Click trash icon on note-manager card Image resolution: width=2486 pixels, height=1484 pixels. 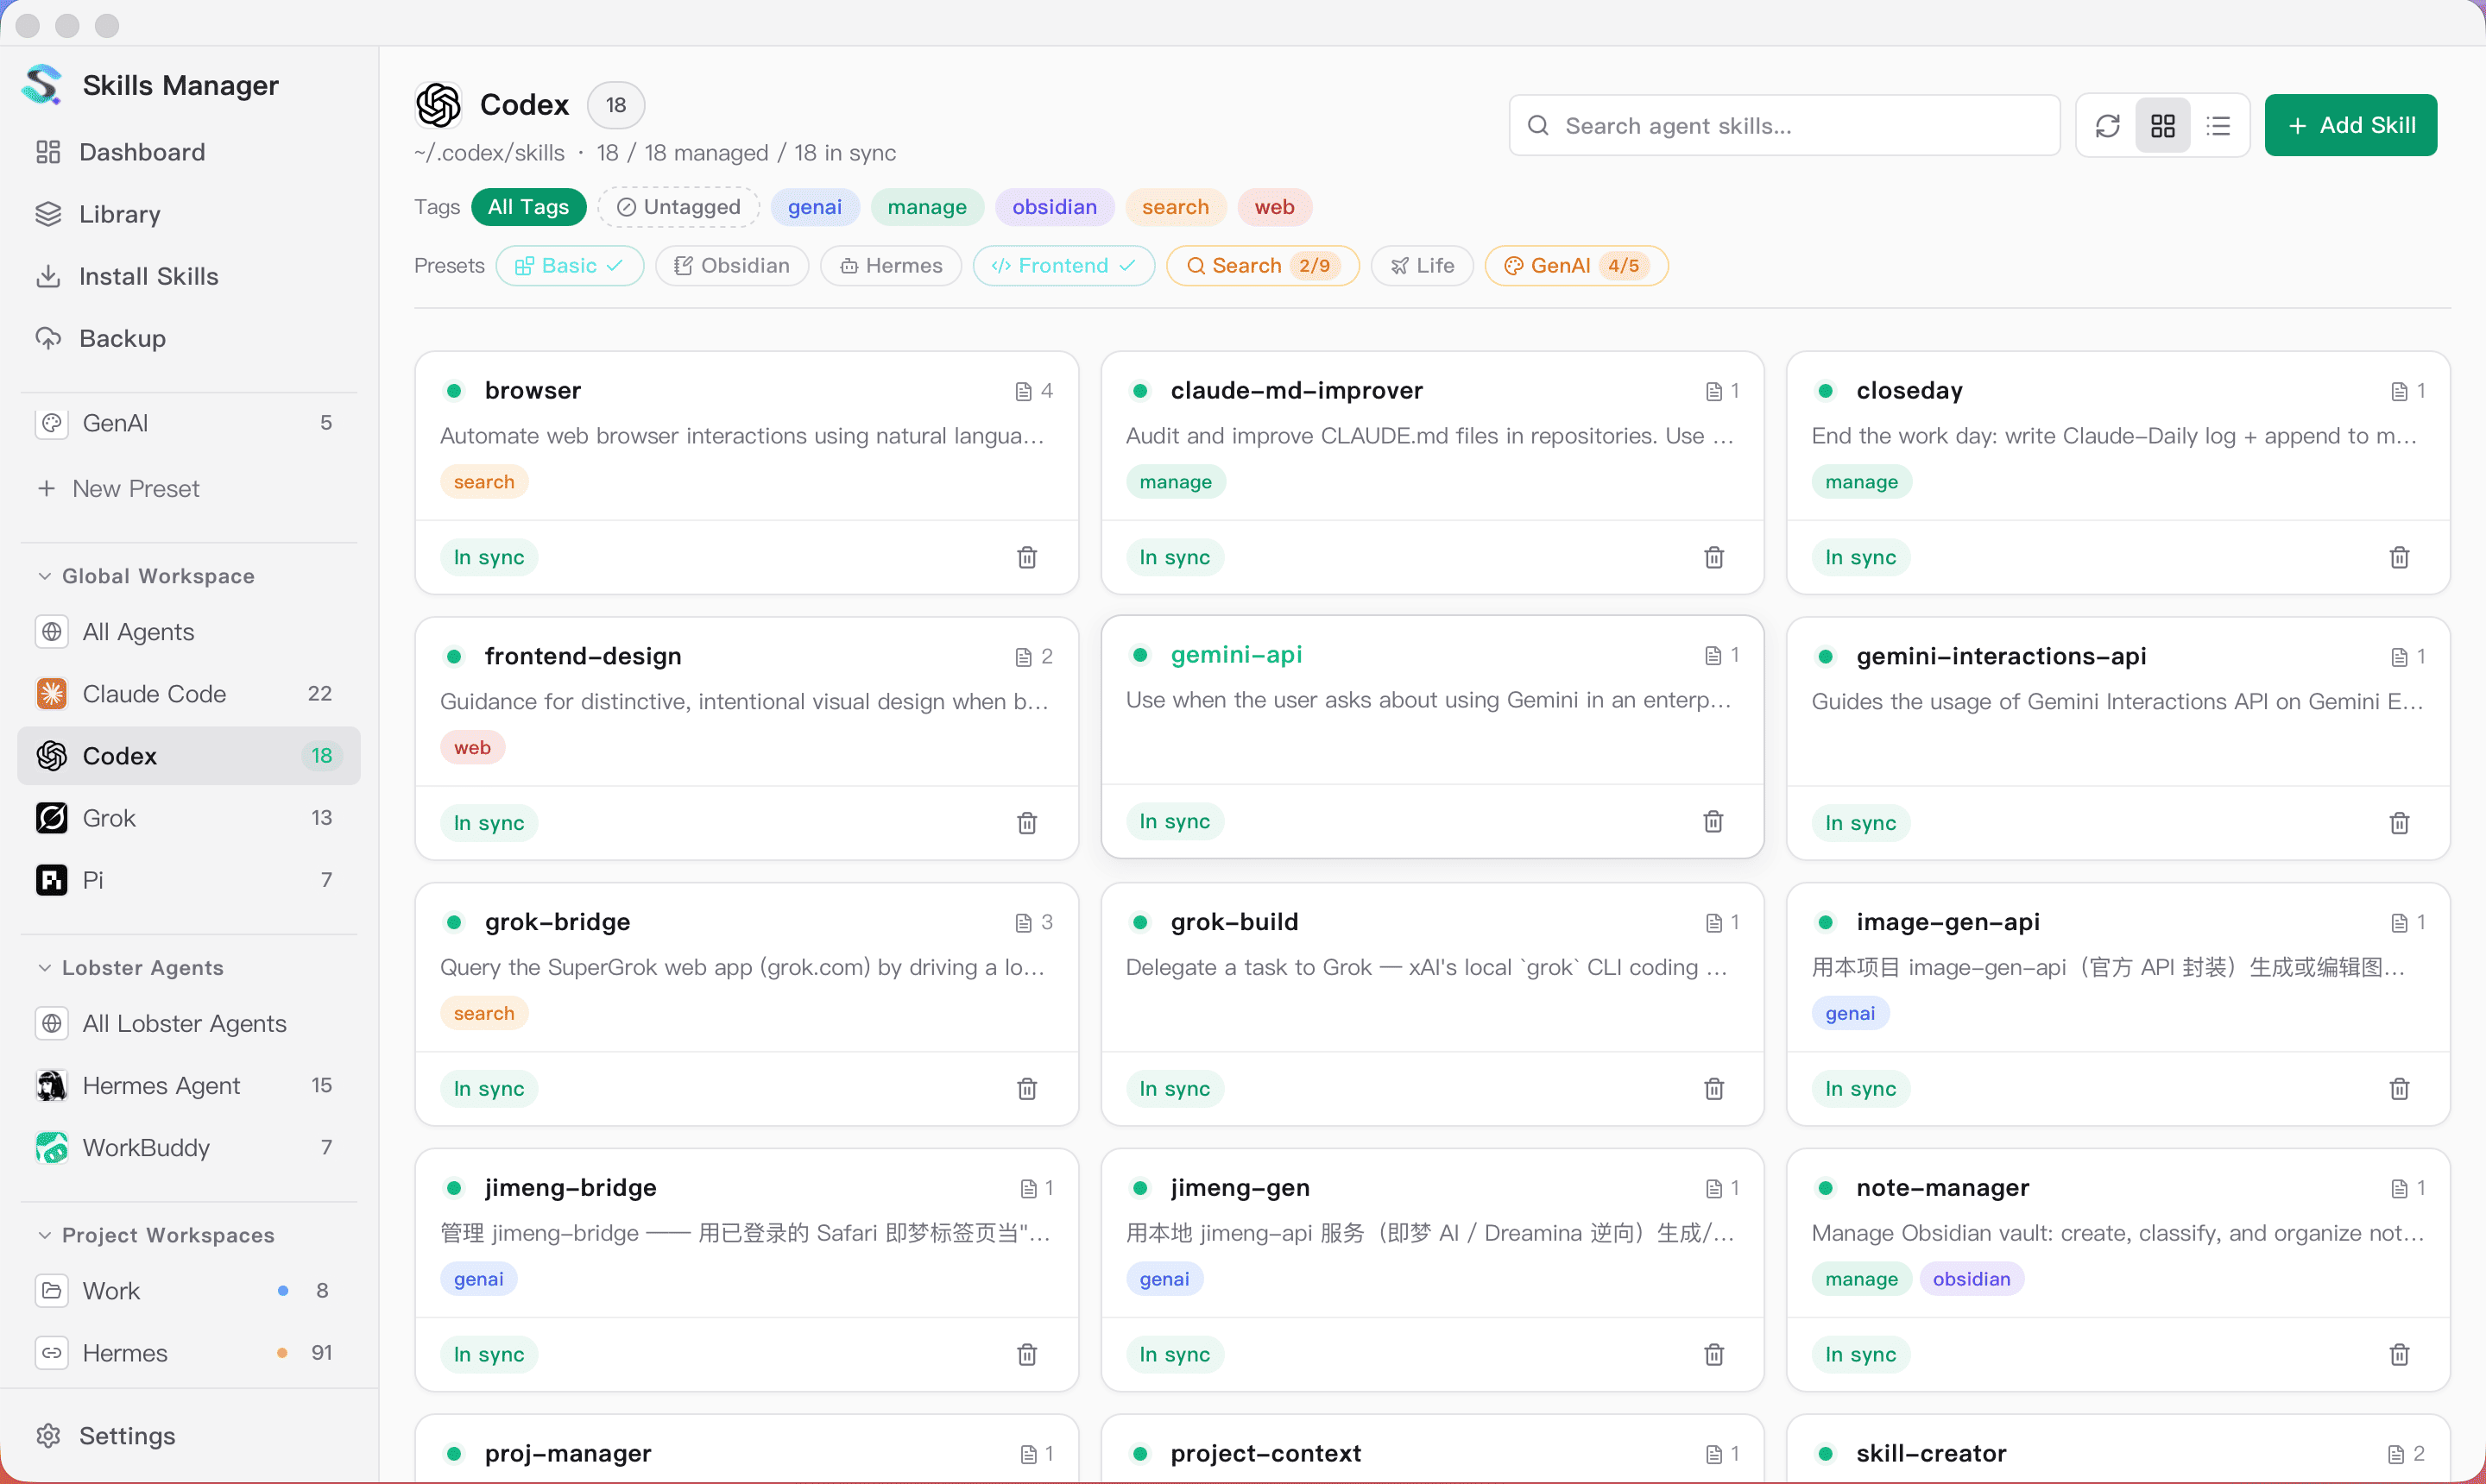[x=2399, y=1354]
